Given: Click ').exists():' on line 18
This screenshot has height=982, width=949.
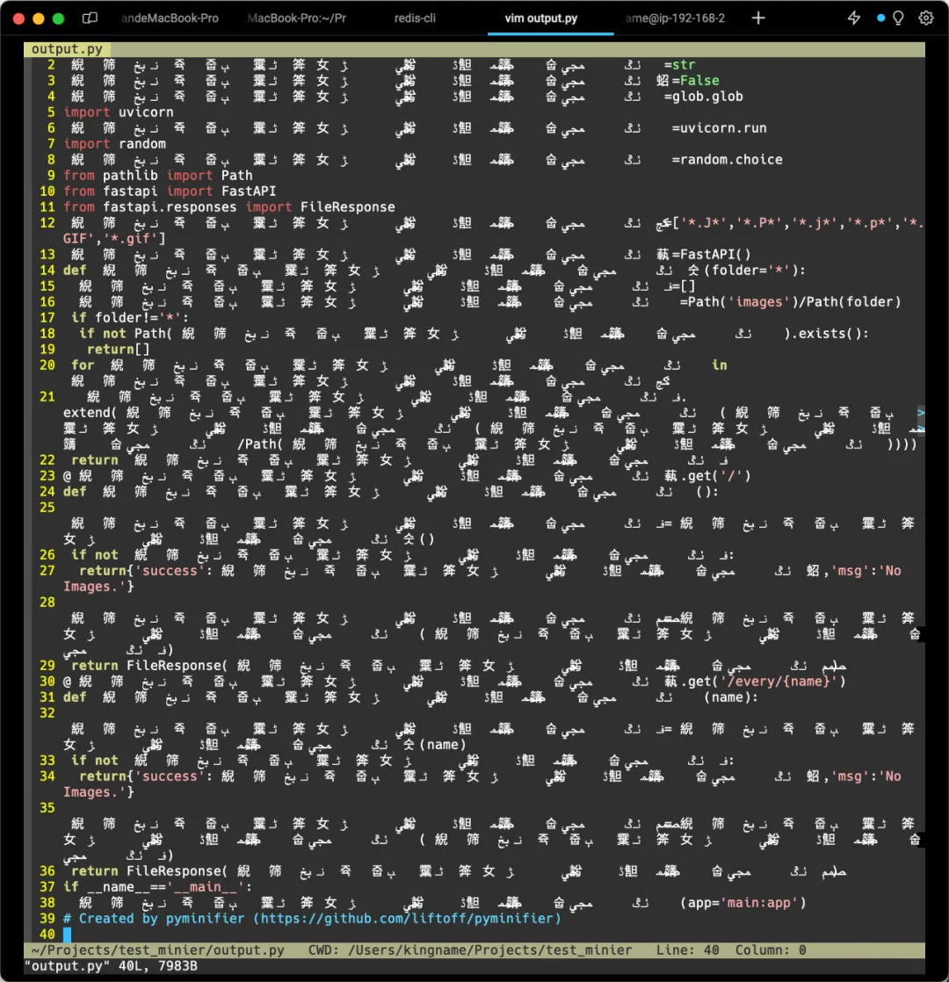Looking at the screenshot, I should click(x=826, y=333).
